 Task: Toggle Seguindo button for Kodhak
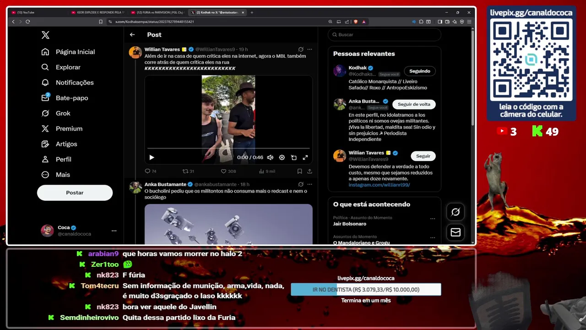pos(419,71)
